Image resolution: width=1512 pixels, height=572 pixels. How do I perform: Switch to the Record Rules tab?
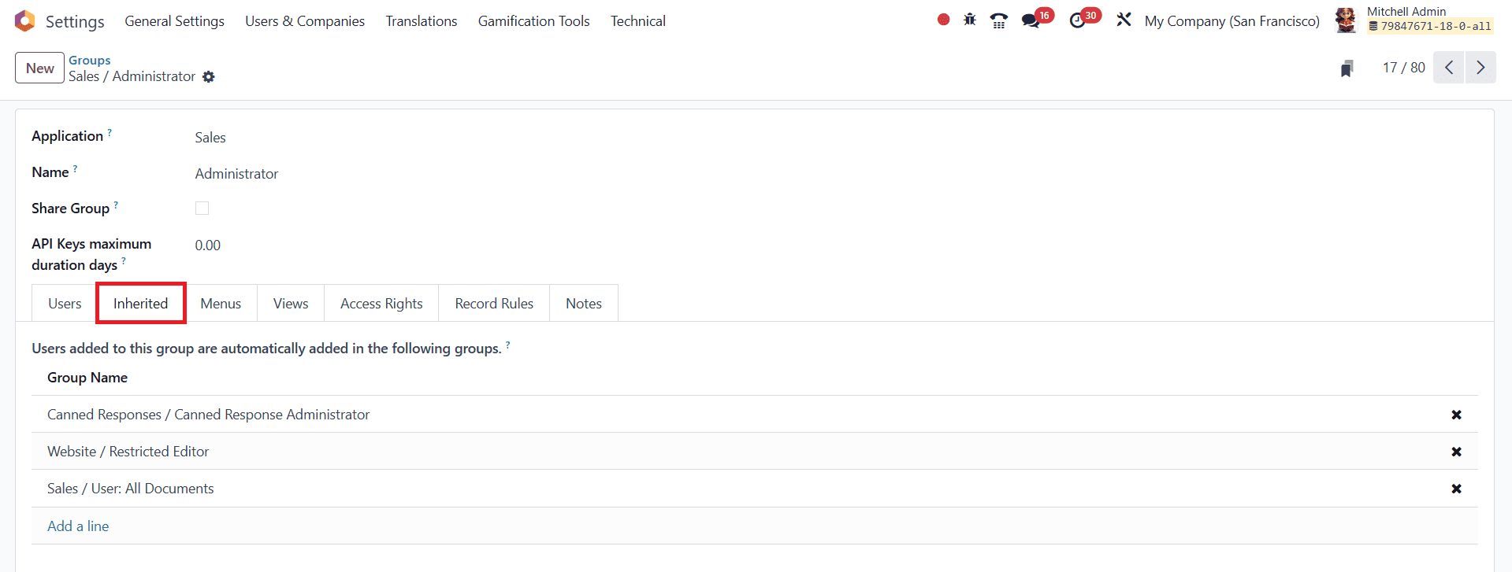[x=494, y=304]
